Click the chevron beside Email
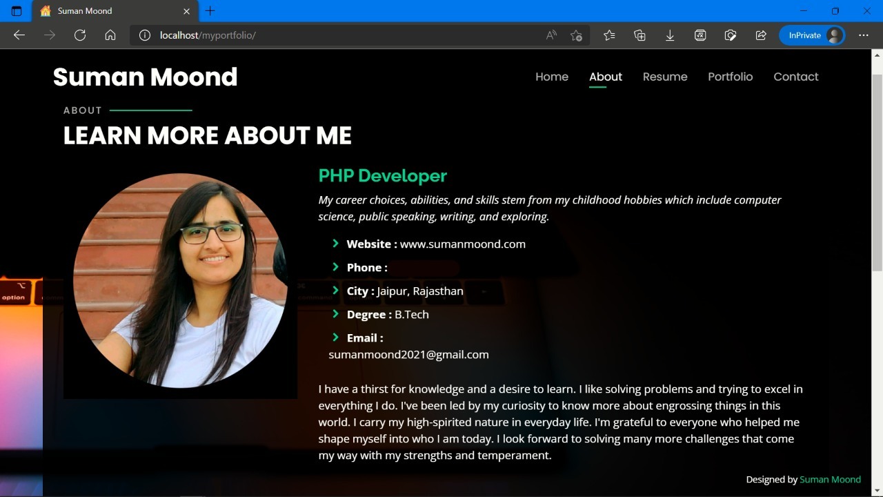This screenshot has width=883, height=497. pos(335,337)
